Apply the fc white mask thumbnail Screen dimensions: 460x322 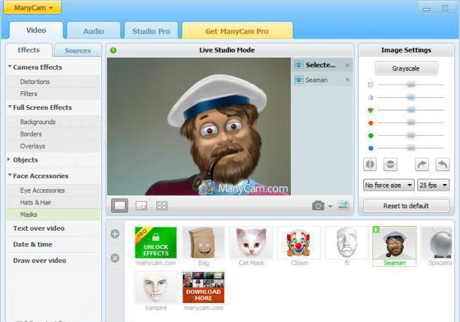coord(346,242)
